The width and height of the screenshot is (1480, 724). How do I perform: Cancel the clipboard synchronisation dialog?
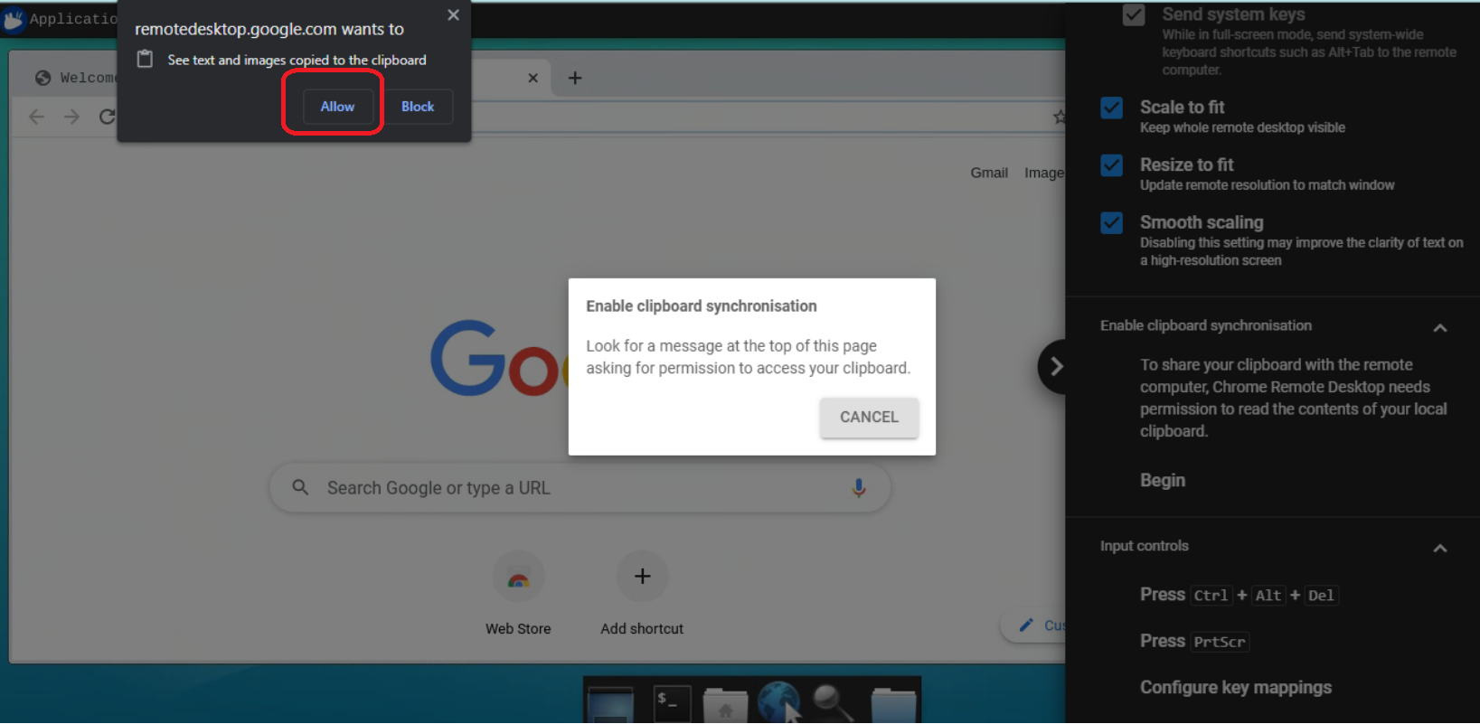point(868,418)
